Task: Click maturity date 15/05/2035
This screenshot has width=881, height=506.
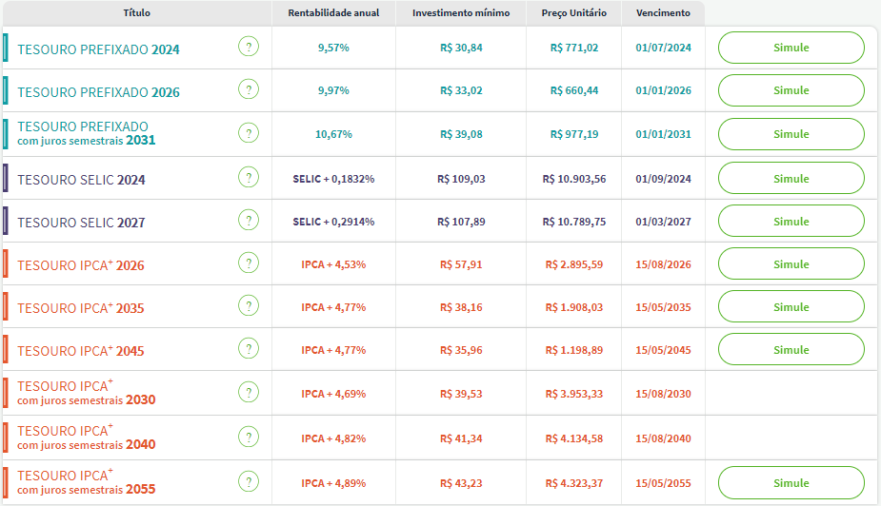Action: (x=663, y=307)
